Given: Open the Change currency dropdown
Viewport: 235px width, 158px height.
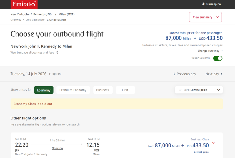Looking at the screenshot, I should point(210,51).
